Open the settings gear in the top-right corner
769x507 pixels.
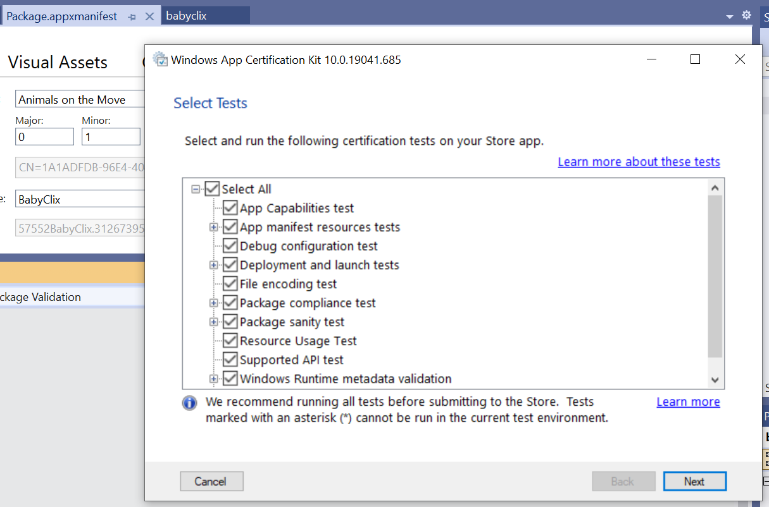(x=746, y=14)
